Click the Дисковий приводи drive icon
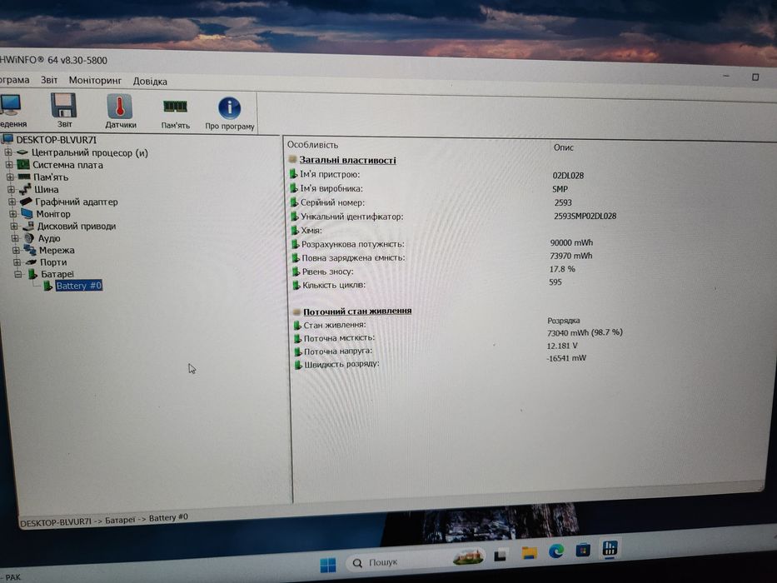Image resolution: width=777 pixels, height=583 pixels. (28, 226)
